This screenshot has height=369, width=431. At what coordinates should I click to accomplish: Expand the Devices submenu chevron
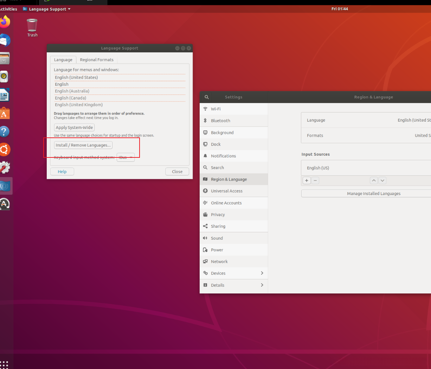(262, 273)
